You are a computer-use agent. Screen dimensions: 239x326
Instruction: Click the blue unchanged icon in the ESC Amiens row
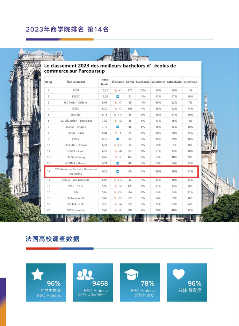pos(118,171)
